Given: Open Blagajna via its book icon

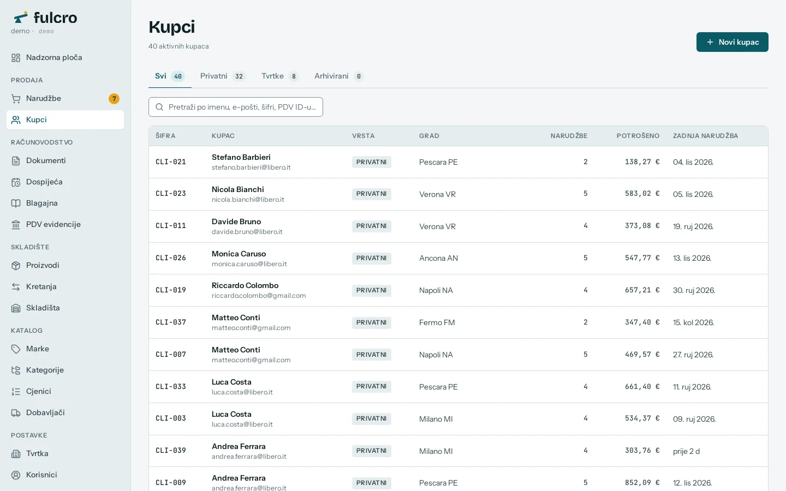Looking at the screenshot, I should (16, 203).
